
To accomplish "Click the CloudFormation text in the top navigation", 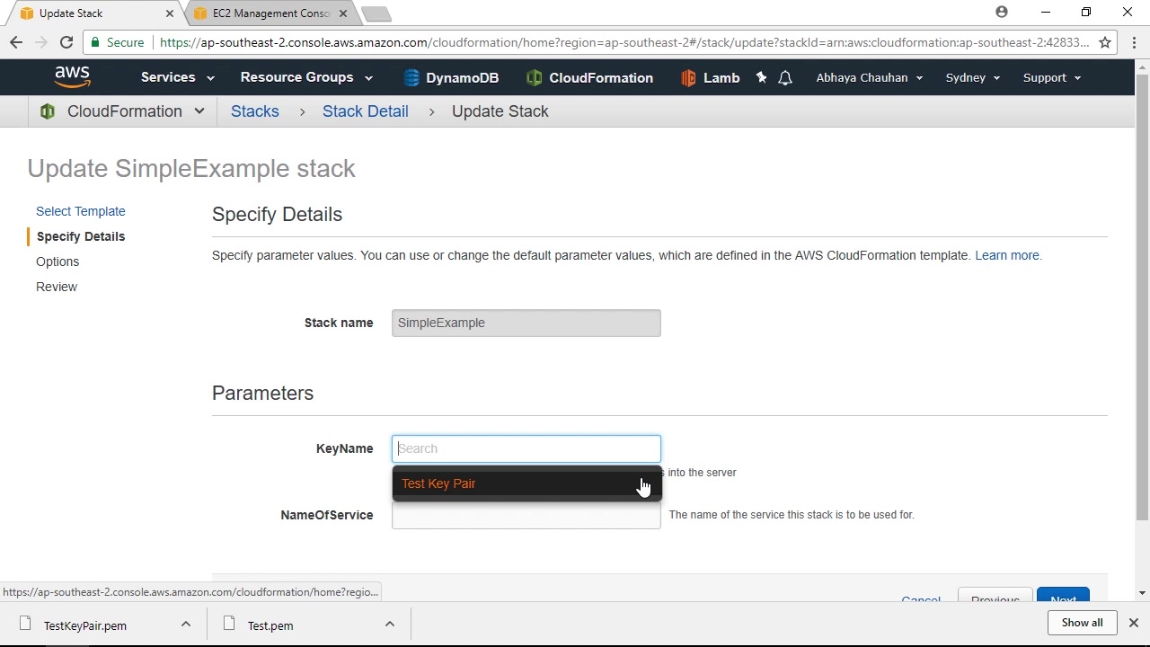I will coord(601,78).
